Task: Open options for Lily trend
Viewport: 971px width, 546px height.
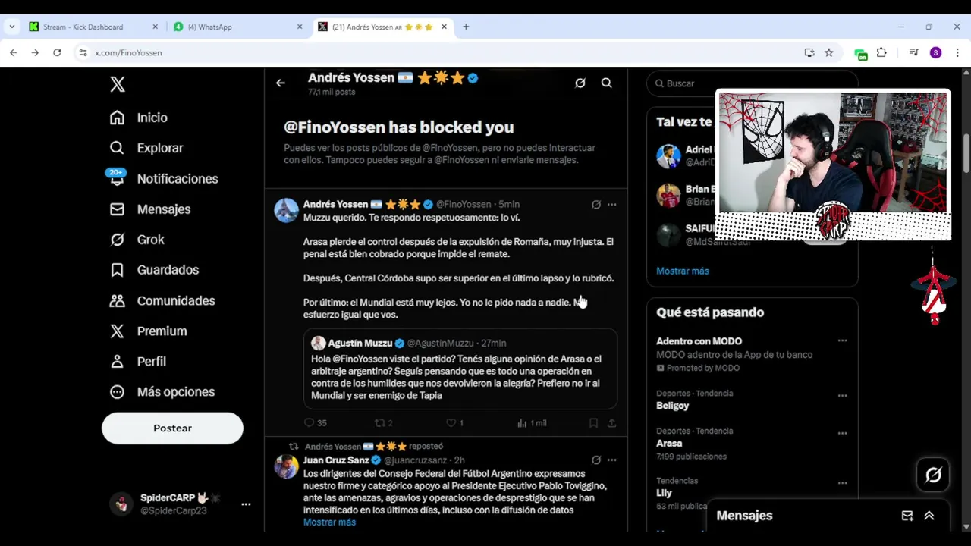Action: (x=842, y=483)
